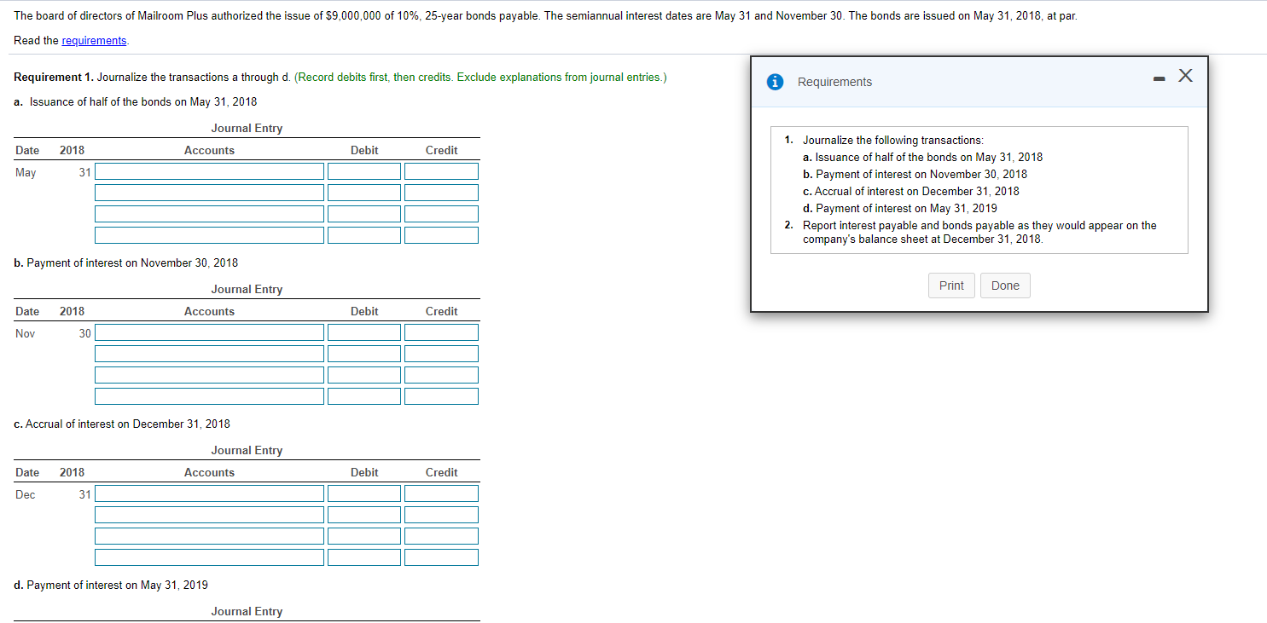Click 'd. Payment of interest on May 31, 2019' in the dialog

[x=899, y=208]
